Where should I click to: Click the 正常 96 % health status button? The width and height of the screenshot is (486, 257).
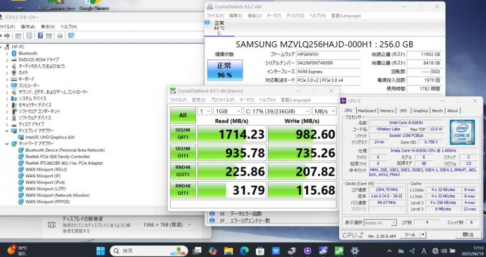point(225,70)
